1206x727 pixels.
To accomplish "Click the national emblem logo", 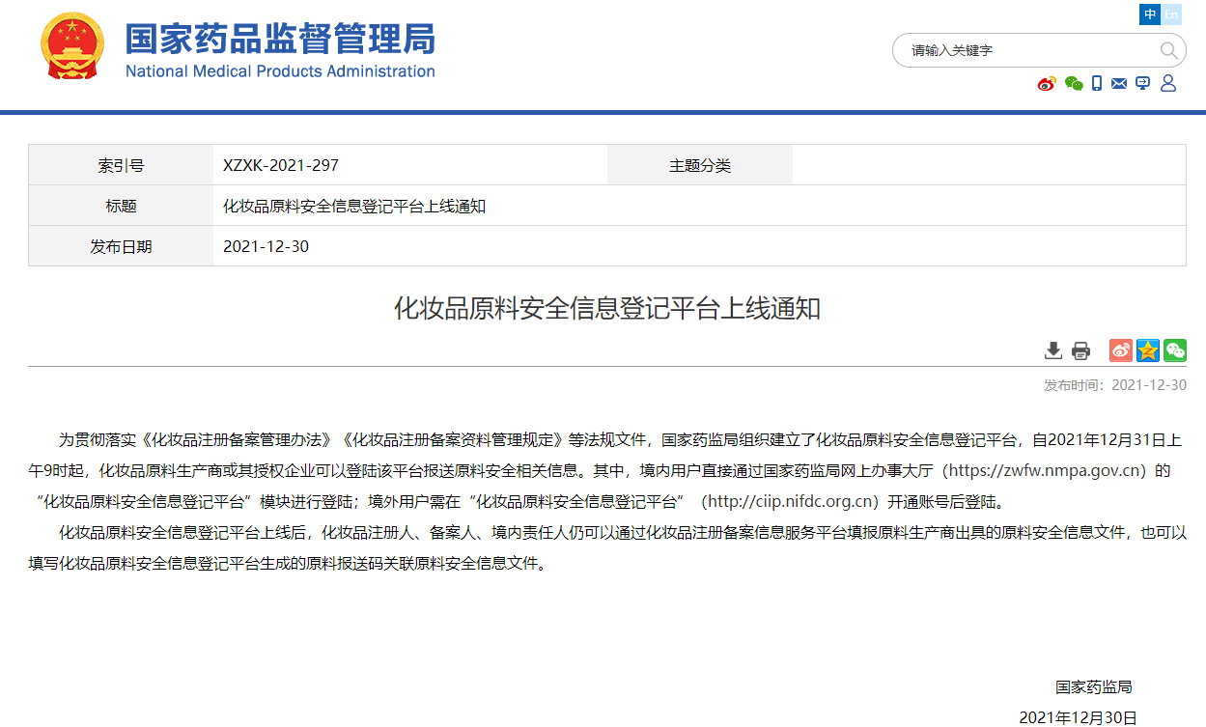I will pyautogui.click(x=72, y=46).
